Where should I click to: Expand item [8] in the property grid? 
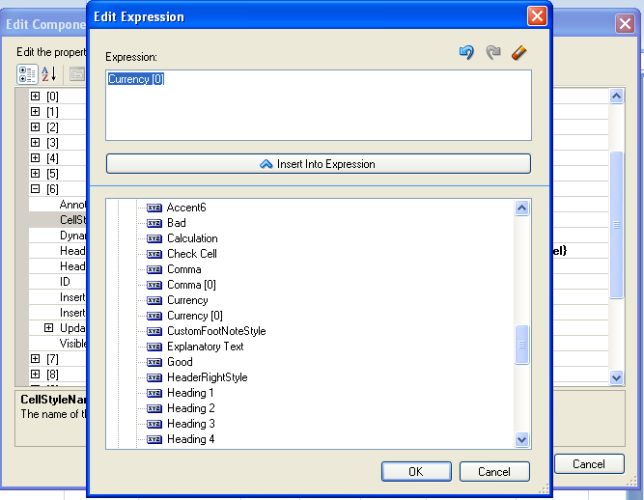tap(36, 374)
